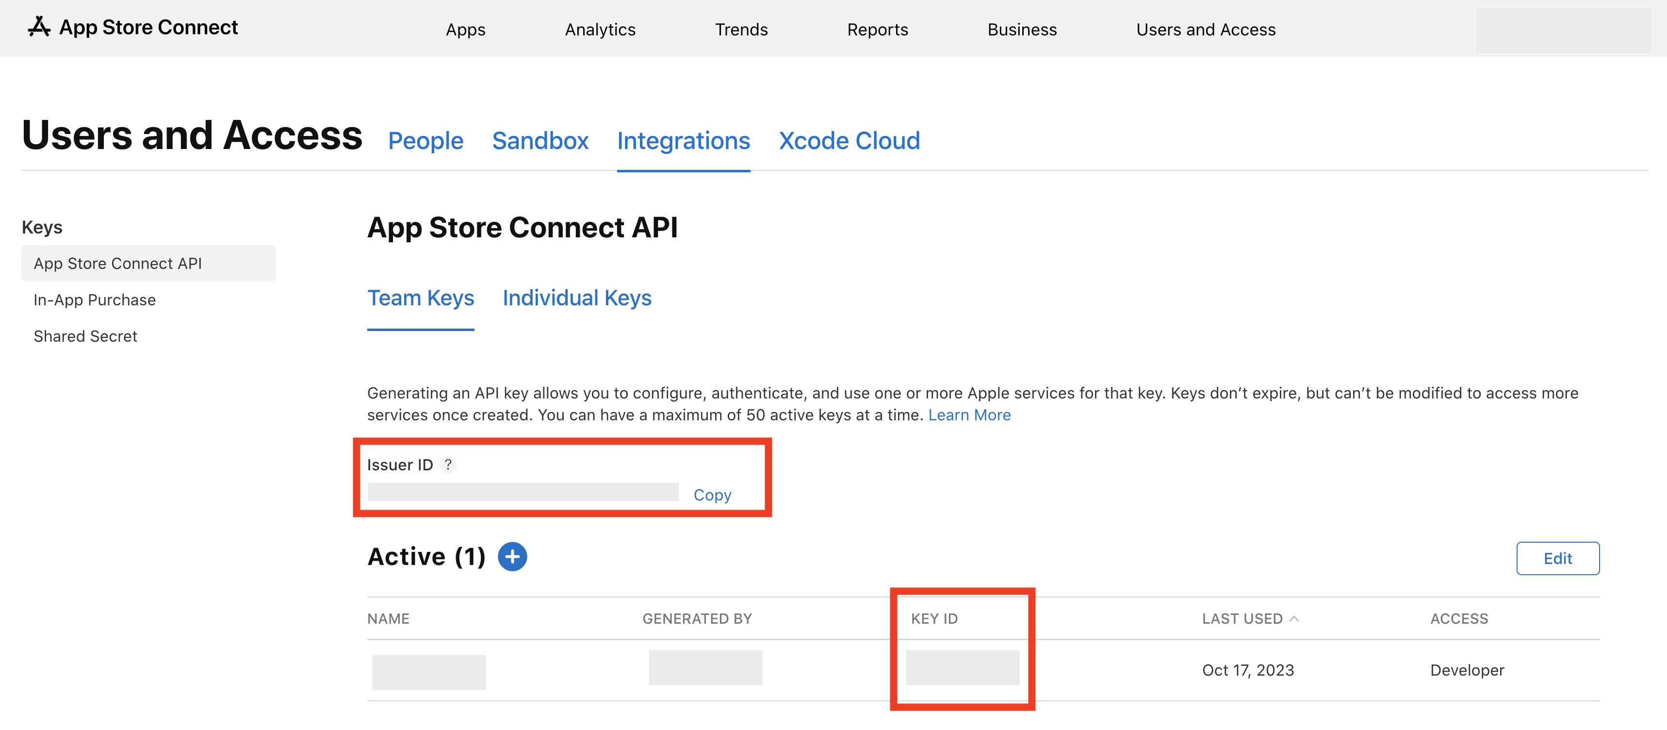Viewport: 1667px width, 730px height.
Task: Open the Business section
Action: [x=1022, y=29]
